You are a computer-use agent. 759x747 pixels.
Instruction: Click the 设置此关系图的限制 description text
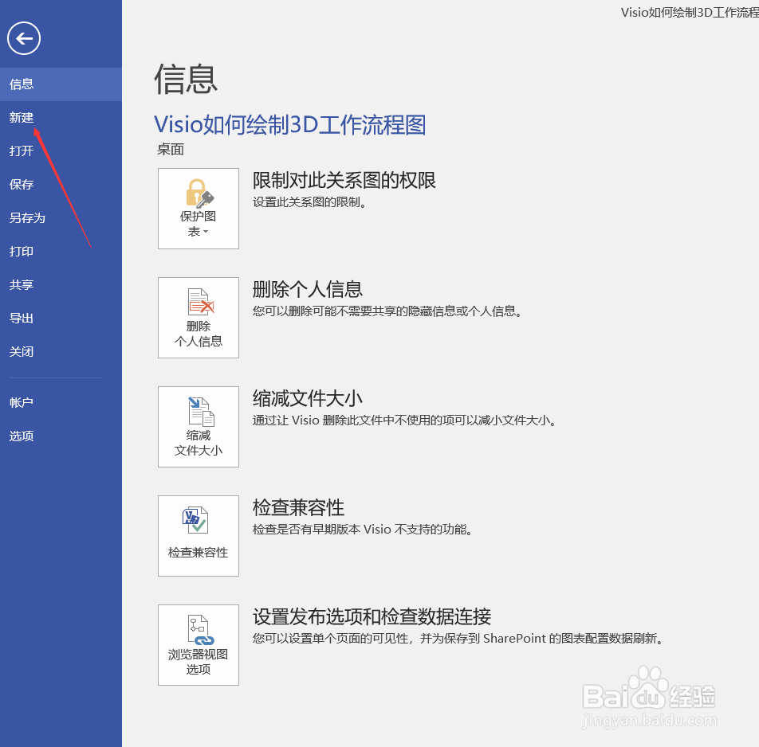309,202
